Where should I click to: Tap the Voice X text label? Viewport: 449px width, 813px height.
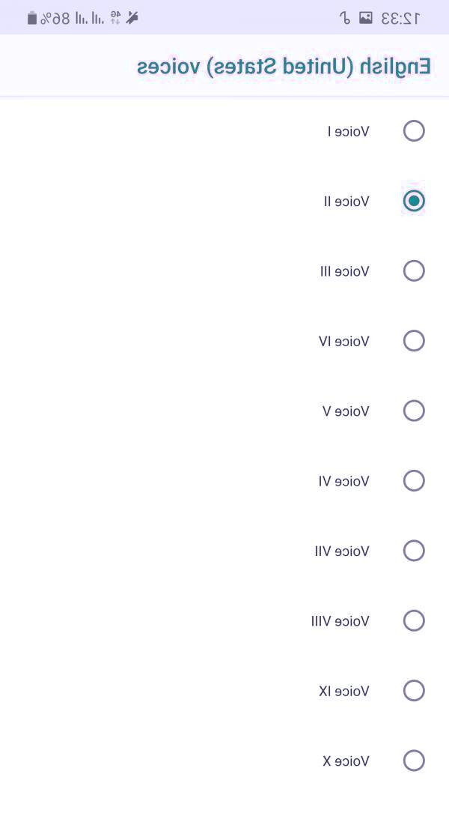click(346, 761)
